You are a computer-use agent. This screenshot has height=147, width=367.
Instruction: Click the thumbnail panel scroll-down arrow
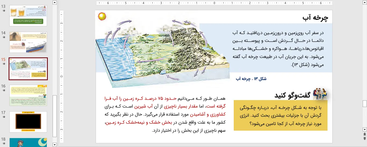[55, 145]
